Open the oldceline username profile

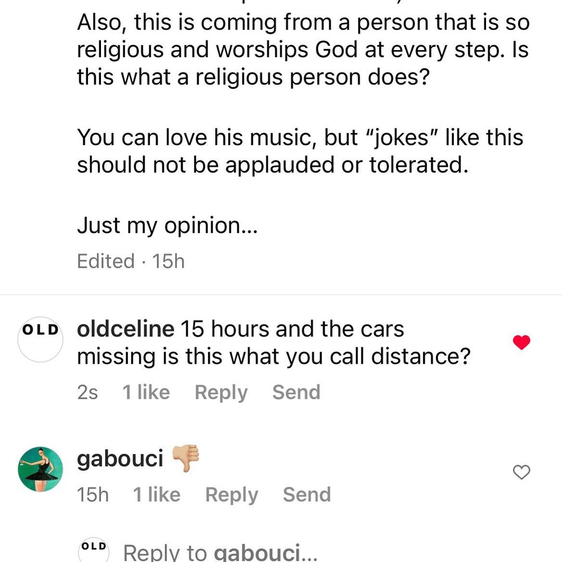pyautogui.click(x=125, y=329)
